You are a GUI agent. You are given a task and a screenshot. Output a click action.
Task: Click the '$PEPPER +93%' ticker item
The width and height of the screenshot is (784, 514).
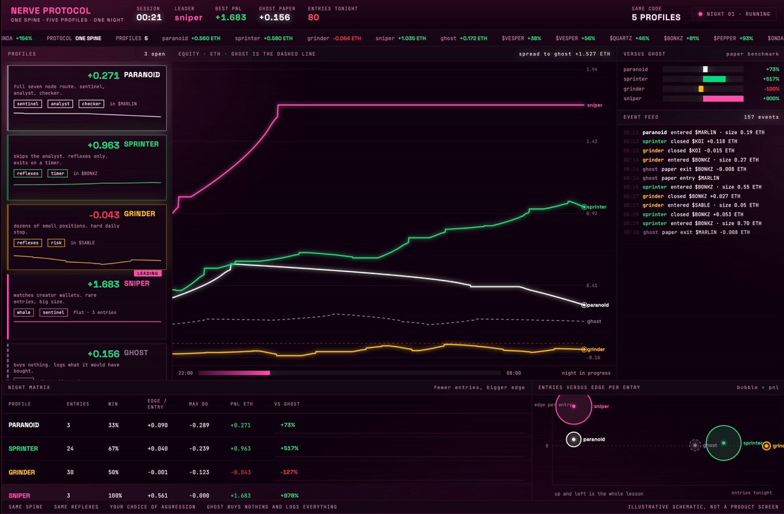click(x=734, y=39)
